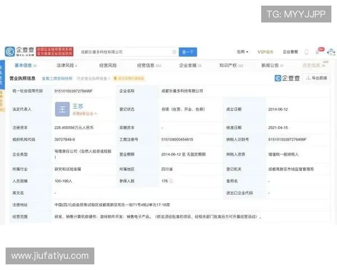Clear the search box using the X icon
This screenshot has width=337, height=270.
(174, 52)
